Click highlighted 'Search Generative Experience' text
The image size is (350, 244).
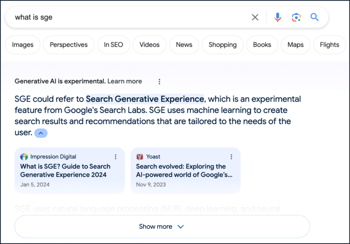tap(145, 99)
